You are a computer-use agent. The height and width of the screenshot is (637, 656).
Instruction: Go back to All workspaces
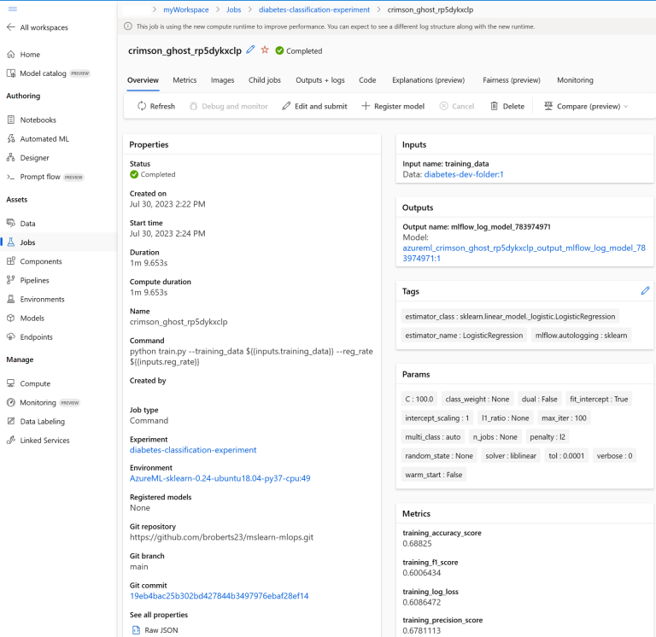click(38, 27)
